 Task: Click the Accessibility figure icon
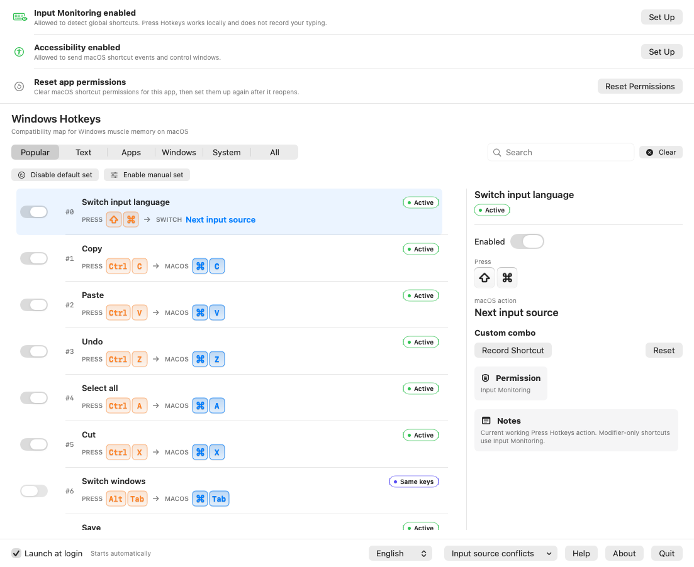click(19, 52)
